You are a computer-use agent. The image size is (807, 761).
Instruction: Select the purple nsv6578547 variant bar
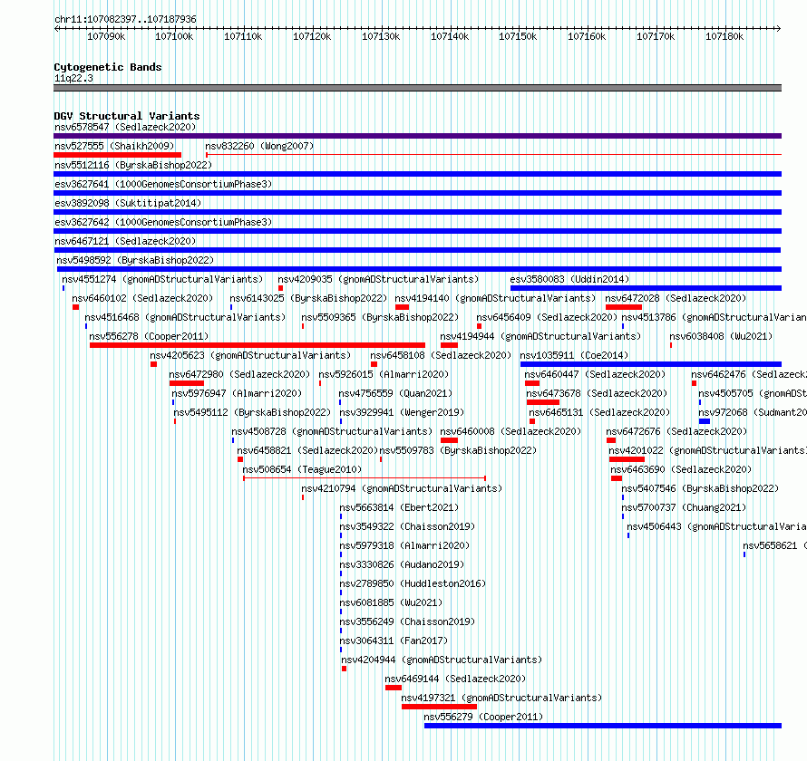click(x=417, y=136)
